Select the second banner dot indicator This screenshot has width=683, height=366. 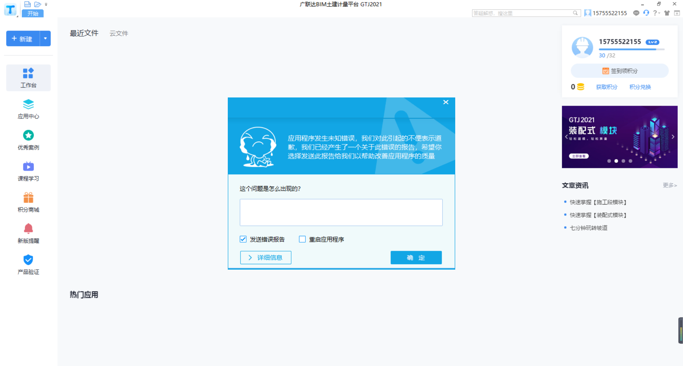pyautogui.click(x=616, y=161)
